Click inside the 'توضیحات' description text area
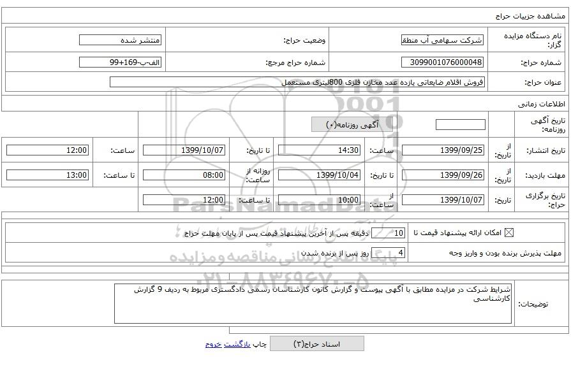This screenshot has height=367, width=571. click(313, 304)
